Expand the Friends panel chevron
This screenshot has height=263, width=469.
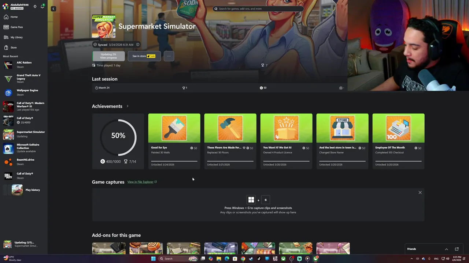click(446, 249)
